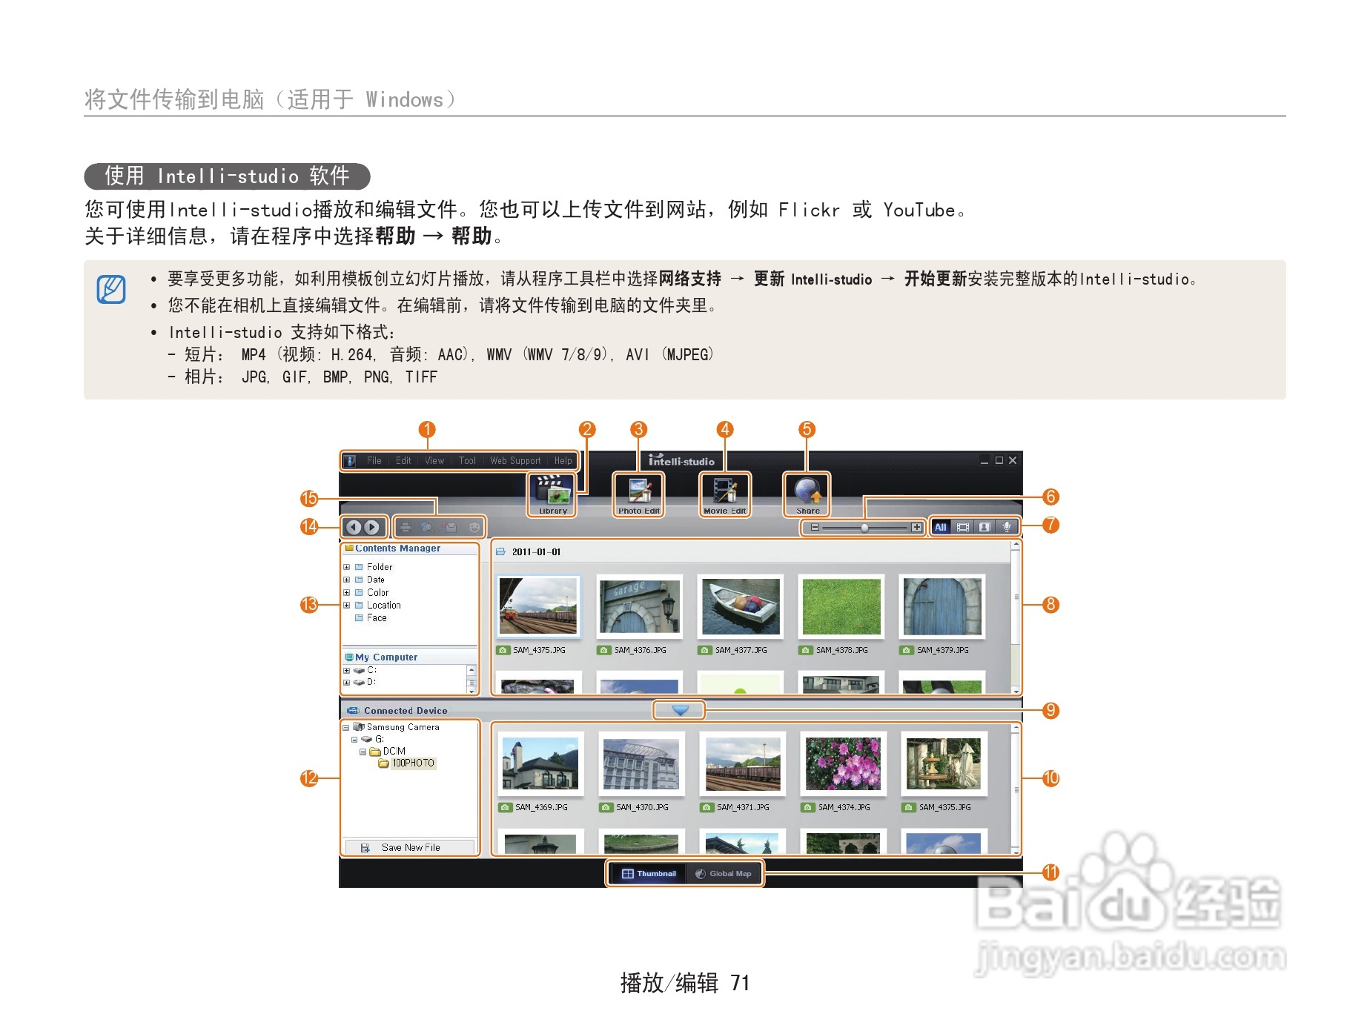Click the Connected Device USB icon

coord(354,711)
